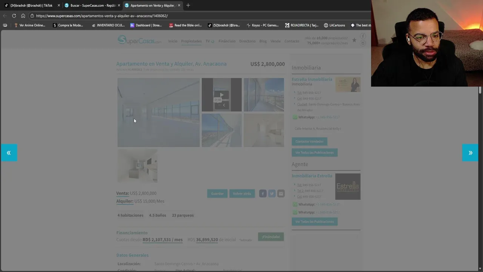Click the listing title Apartamento en Venta y Alquiler
Image resolution: width=483 pixels, height=272 pixels.
171,64
